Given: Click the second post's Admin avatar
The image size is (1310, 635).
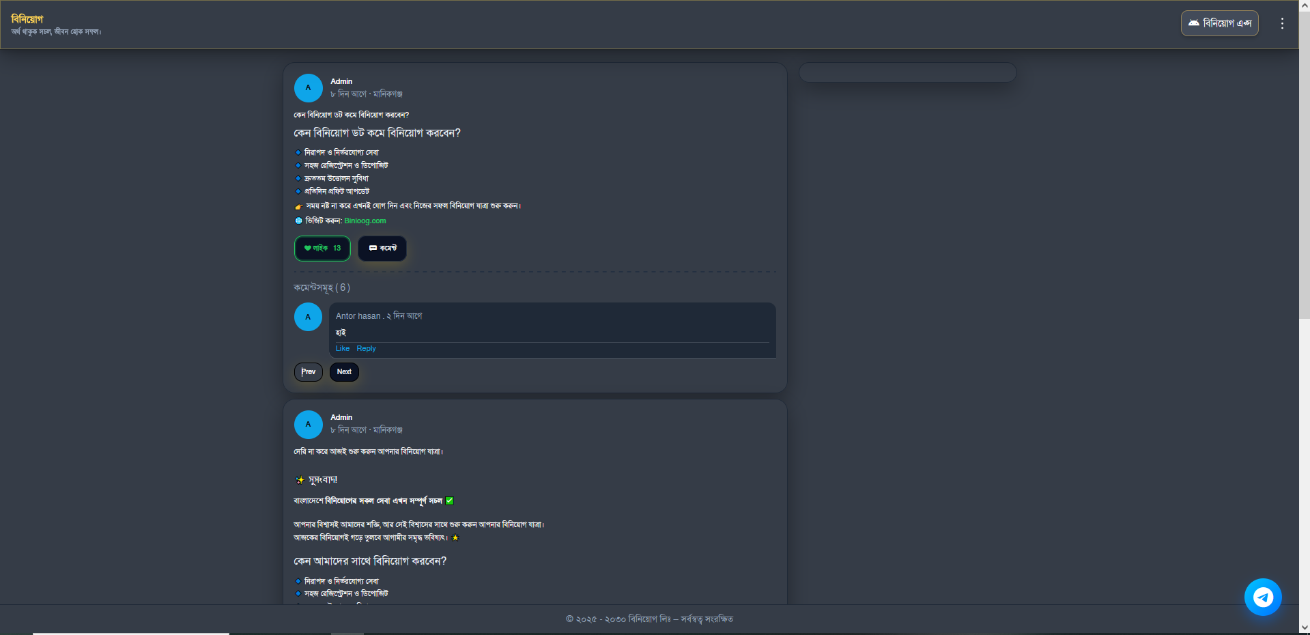Looking at the screenshot, I should click(x=308, y=425).
